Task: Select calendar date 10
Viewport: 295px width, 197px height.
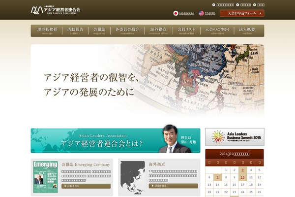Action: [243, 177]
